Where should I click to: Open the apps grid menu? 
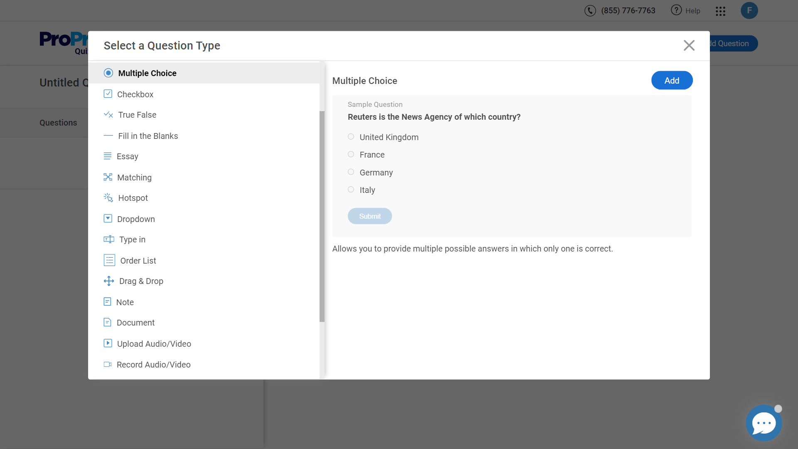click(720, 11)
